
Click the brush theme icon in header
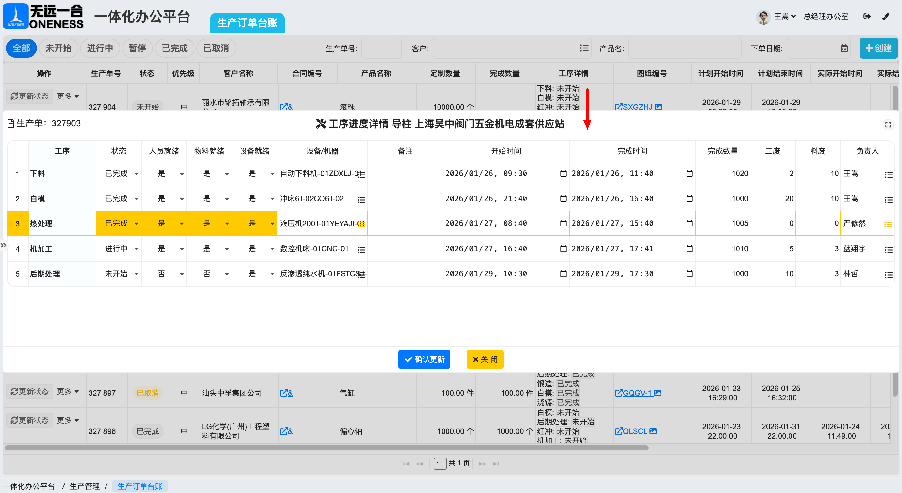[x=885, y=17]
